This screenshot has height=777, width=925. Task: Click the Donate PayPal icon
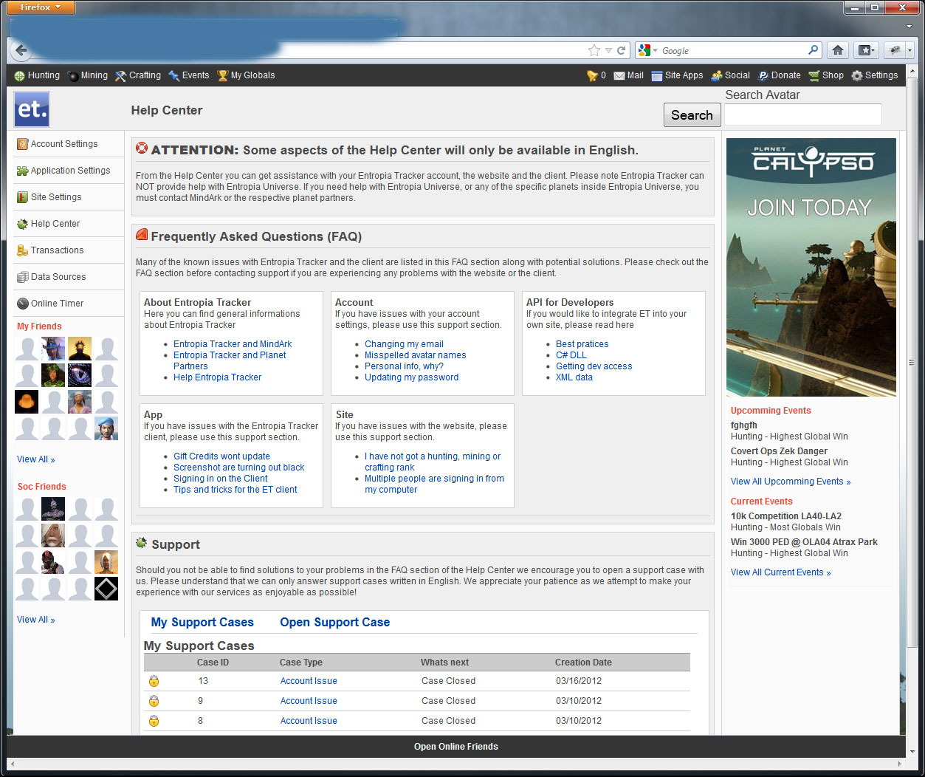pyautogui.click(x=763, y=76)
